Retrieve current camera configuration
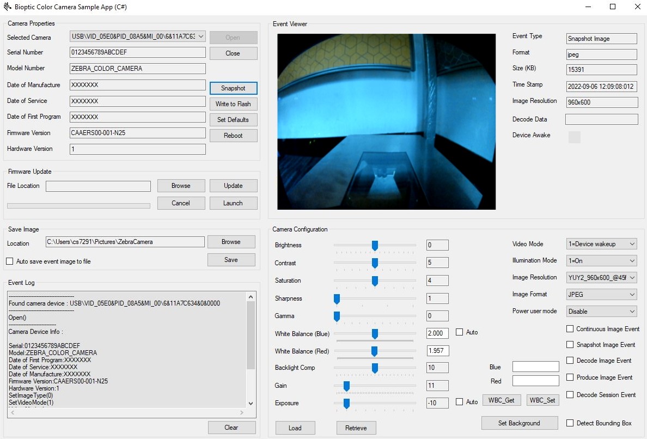The image size is (647, 439). (x=356, y=428)
